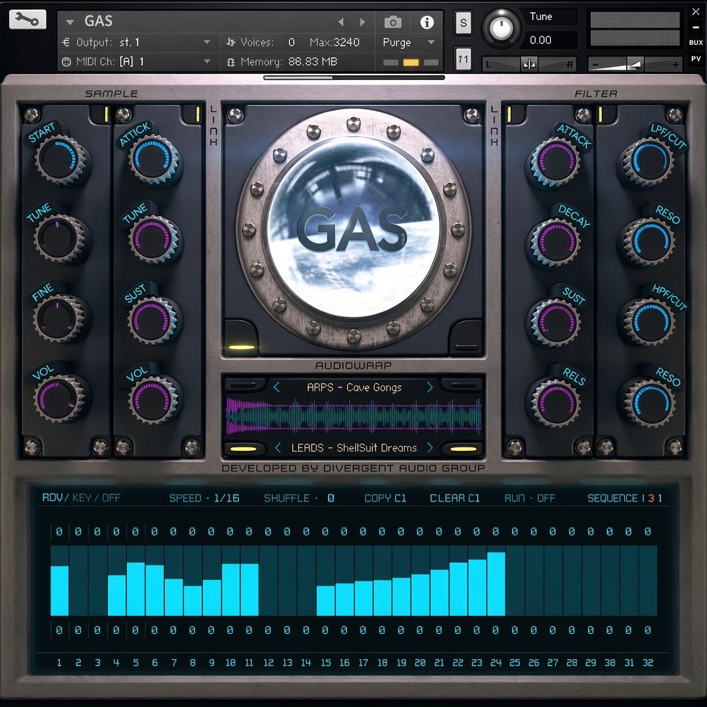
Task: Click the camera snapshot icon
Action: tap(393, 22)
